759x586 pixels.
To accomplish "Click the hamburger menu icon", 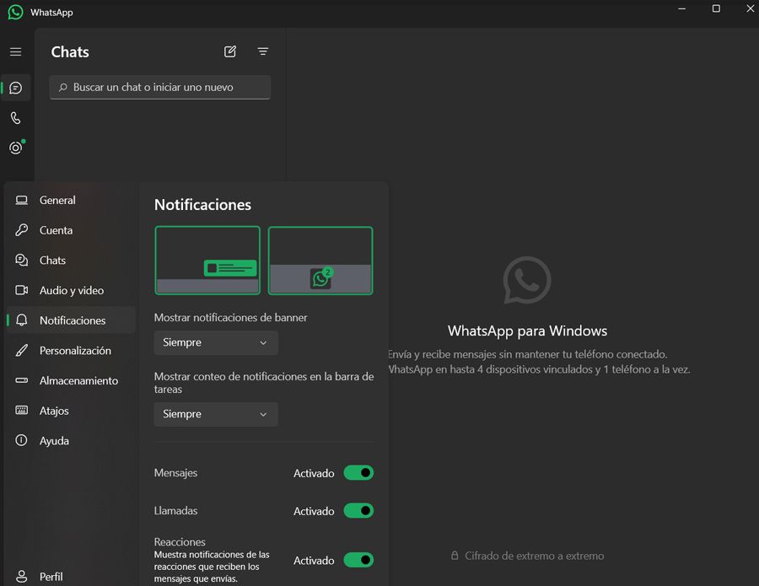I will pos(15,51).
